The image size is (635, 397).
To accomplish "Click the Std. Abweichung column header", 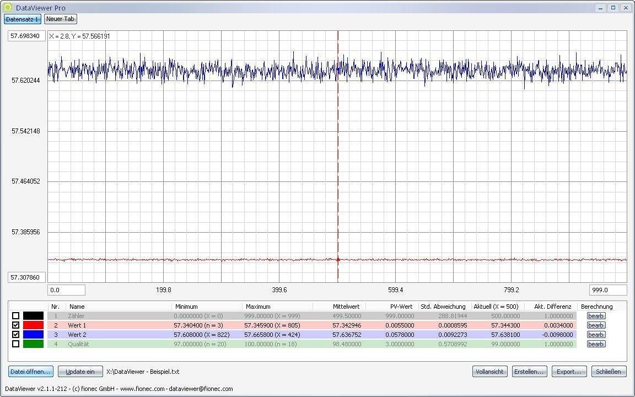I will click(x=444, y=307).
